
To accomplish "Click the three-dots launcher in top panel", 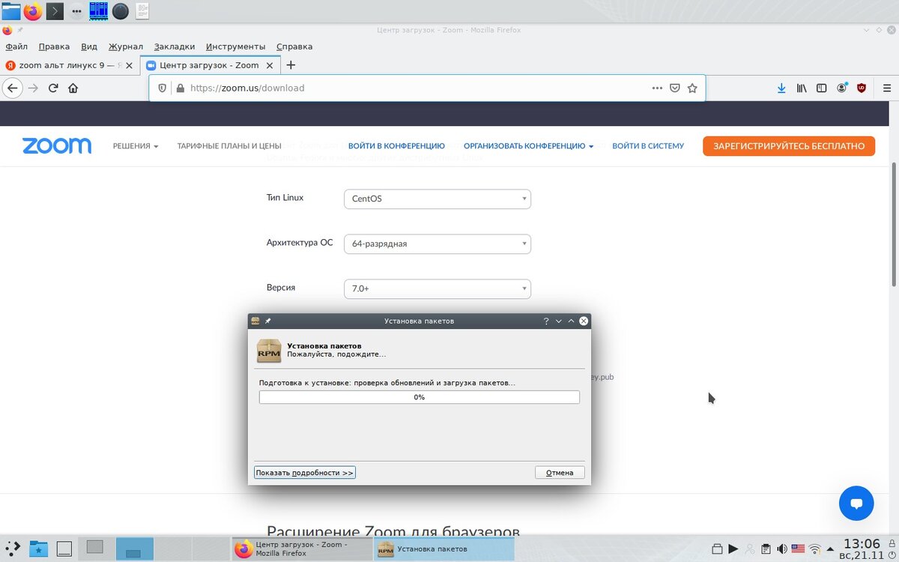I will point(76,11).
